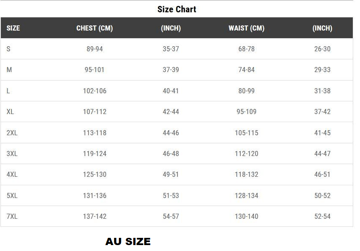Click the AU SIZE label
The image size is (360, 251).
pyautogui.click(x=128, y=242)
